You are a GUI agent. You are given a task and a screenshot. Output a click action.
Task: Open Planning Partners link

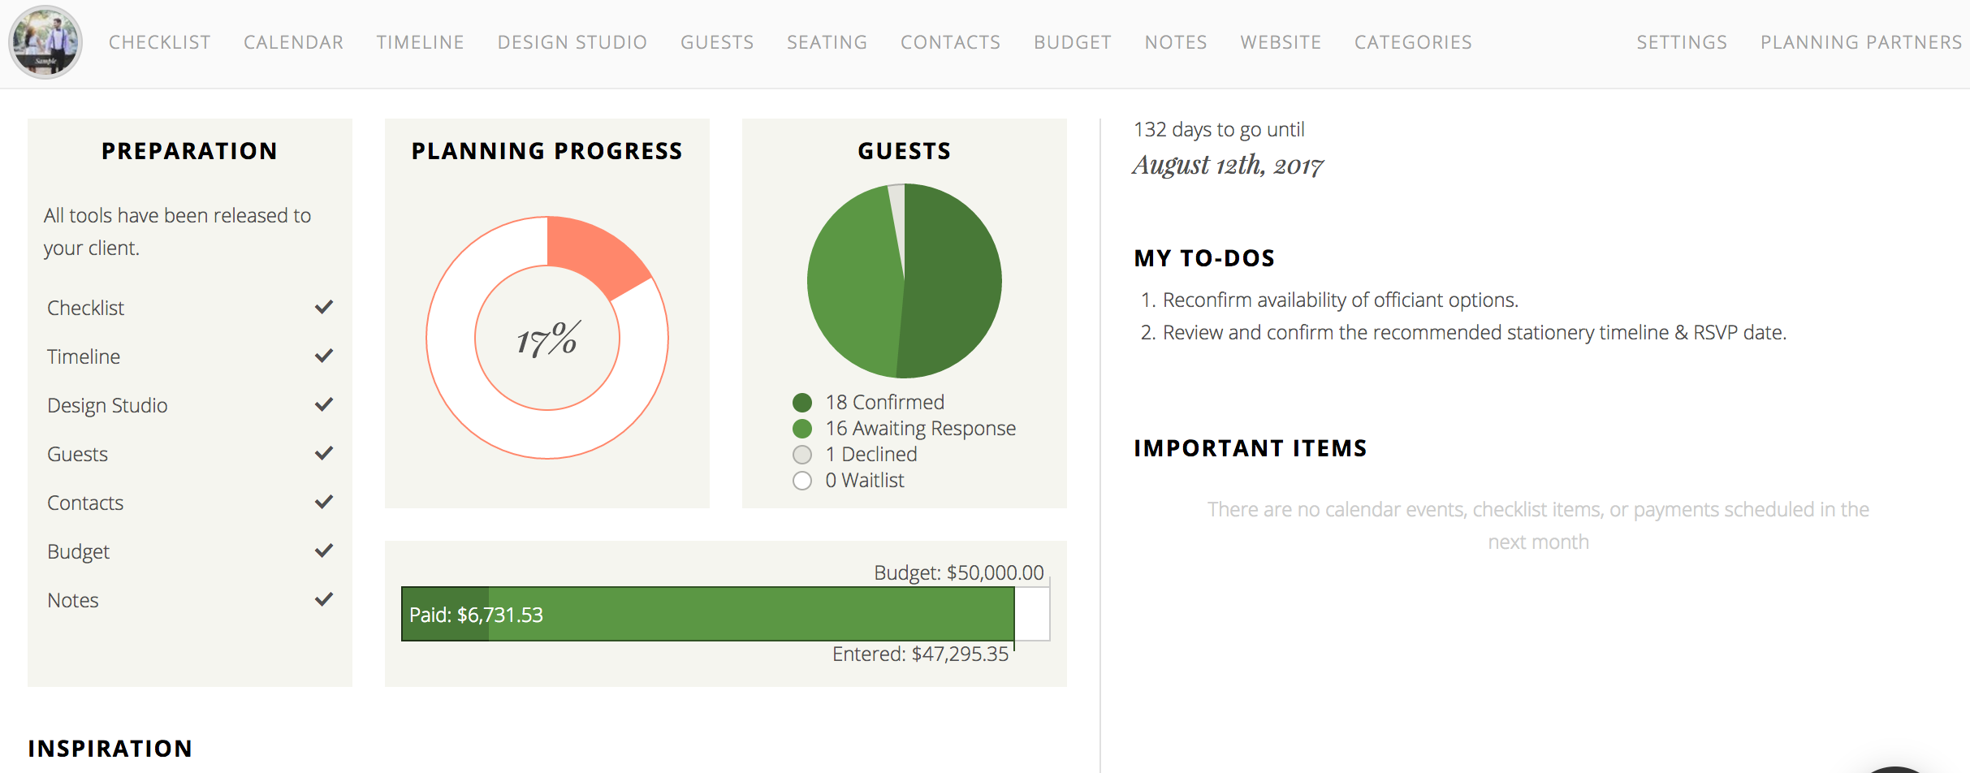1861,42
